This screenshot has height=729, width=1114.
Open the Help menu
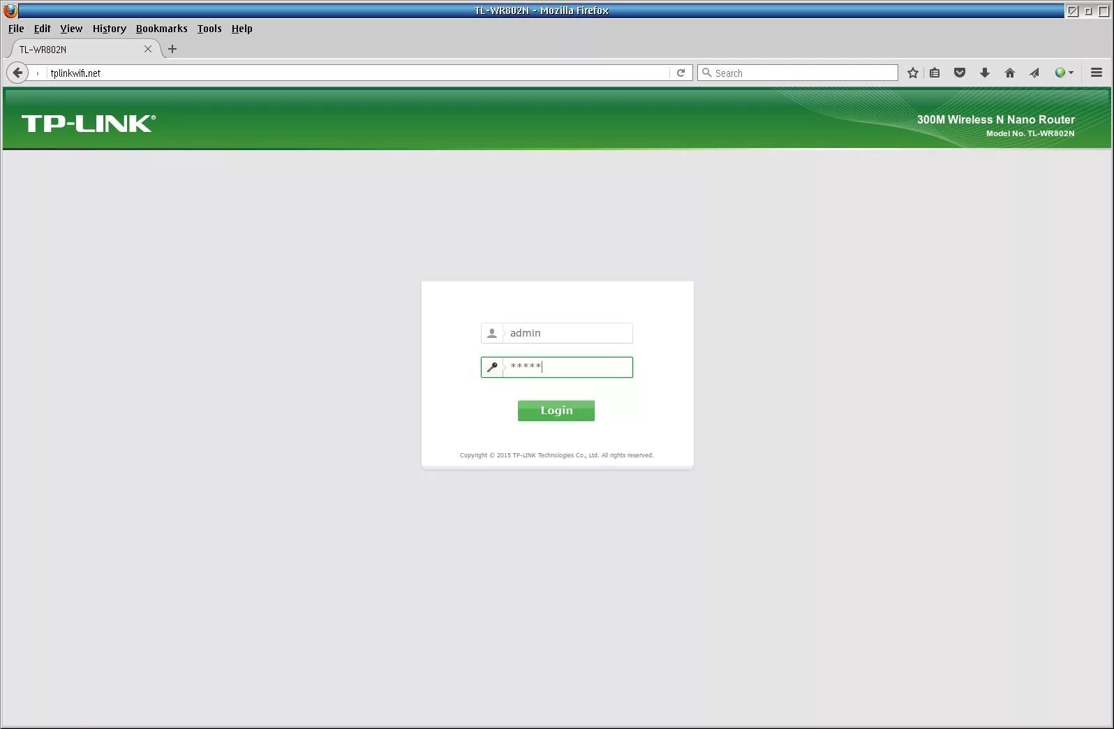click(x=242, y=29)
